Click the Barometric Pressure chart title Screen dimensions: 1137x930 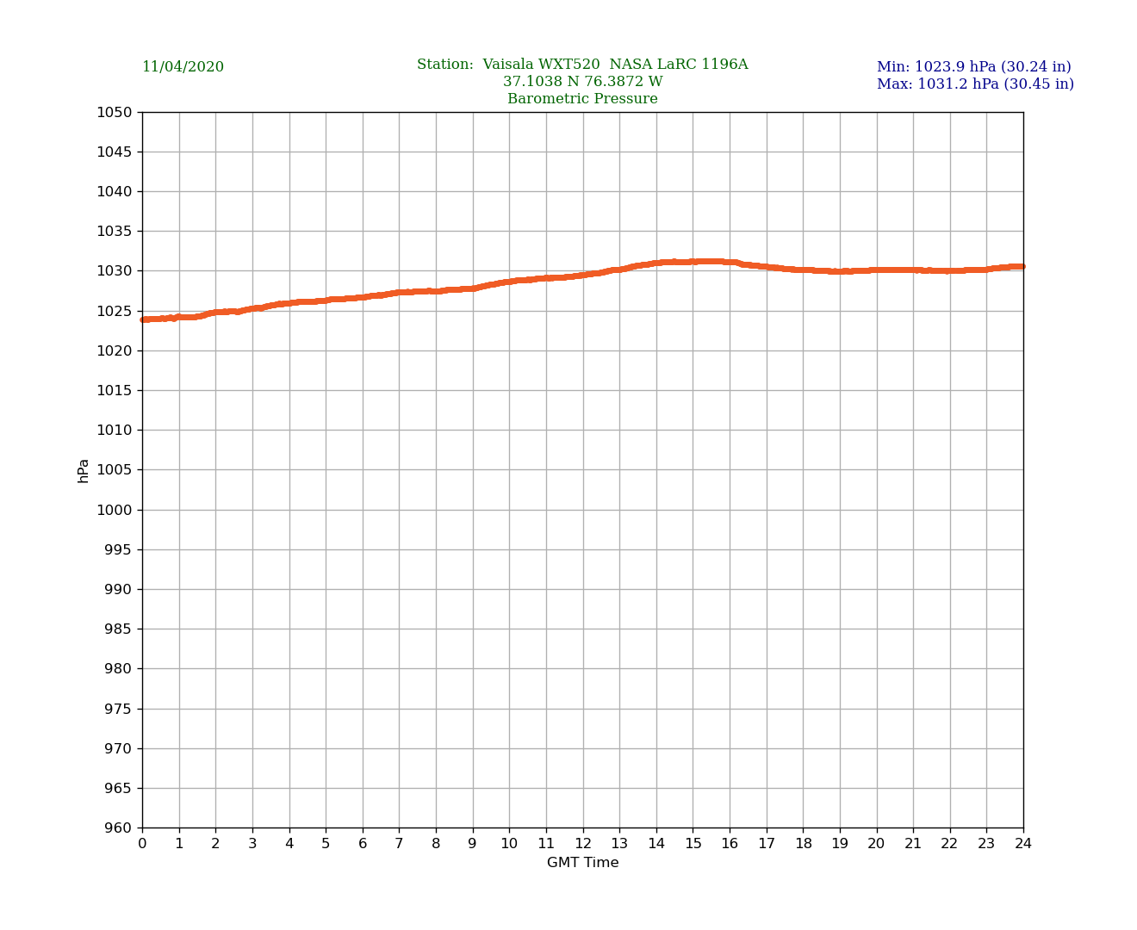[582, 99]
